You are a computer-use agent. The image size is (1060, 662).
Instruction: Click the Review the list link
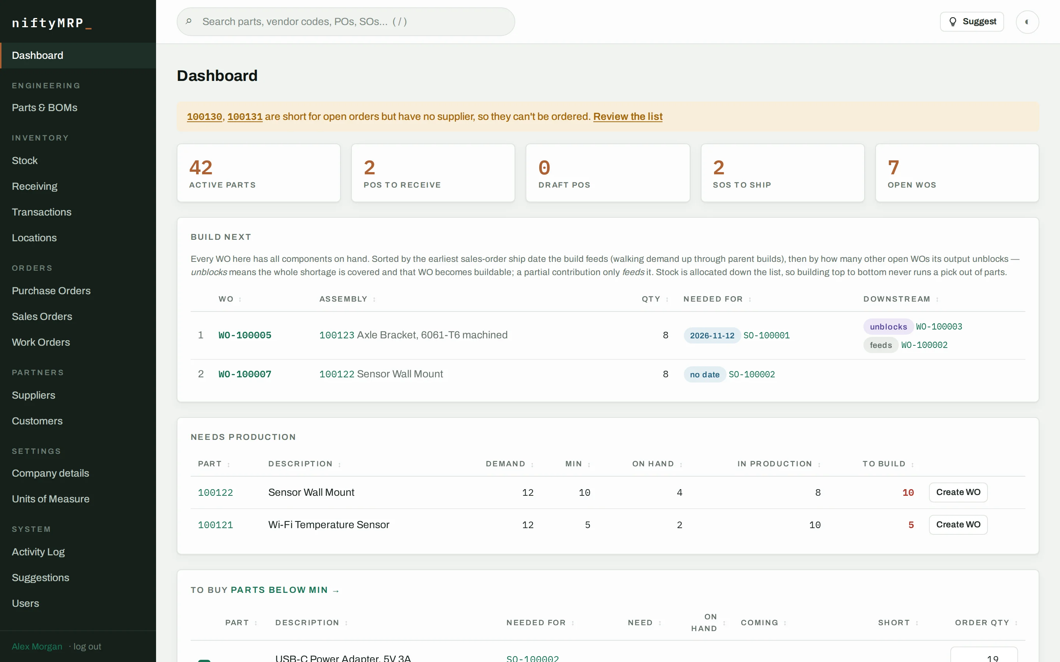(628, 117)
